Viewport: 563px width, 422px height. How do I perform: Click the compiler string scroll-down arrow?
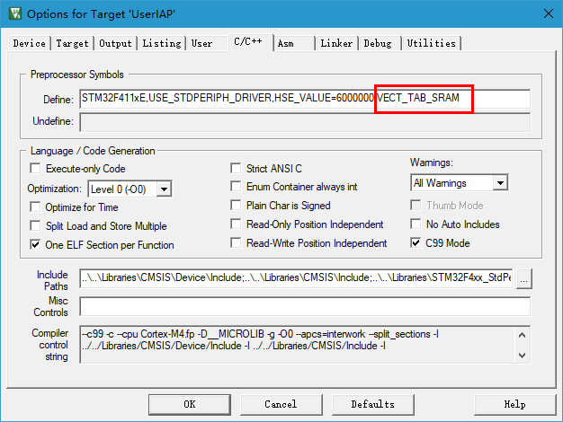tap(522, 356)
